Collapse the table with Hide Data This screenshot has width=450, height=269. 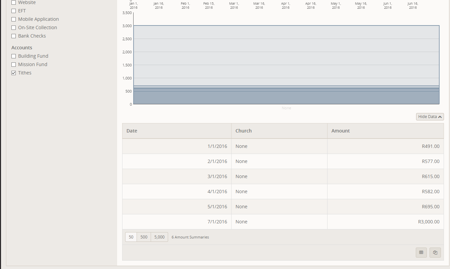(430, 117)
